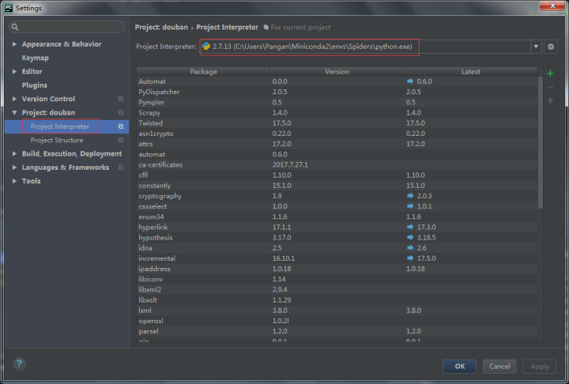Click the upgrade package arrow icon

(550, 101)
